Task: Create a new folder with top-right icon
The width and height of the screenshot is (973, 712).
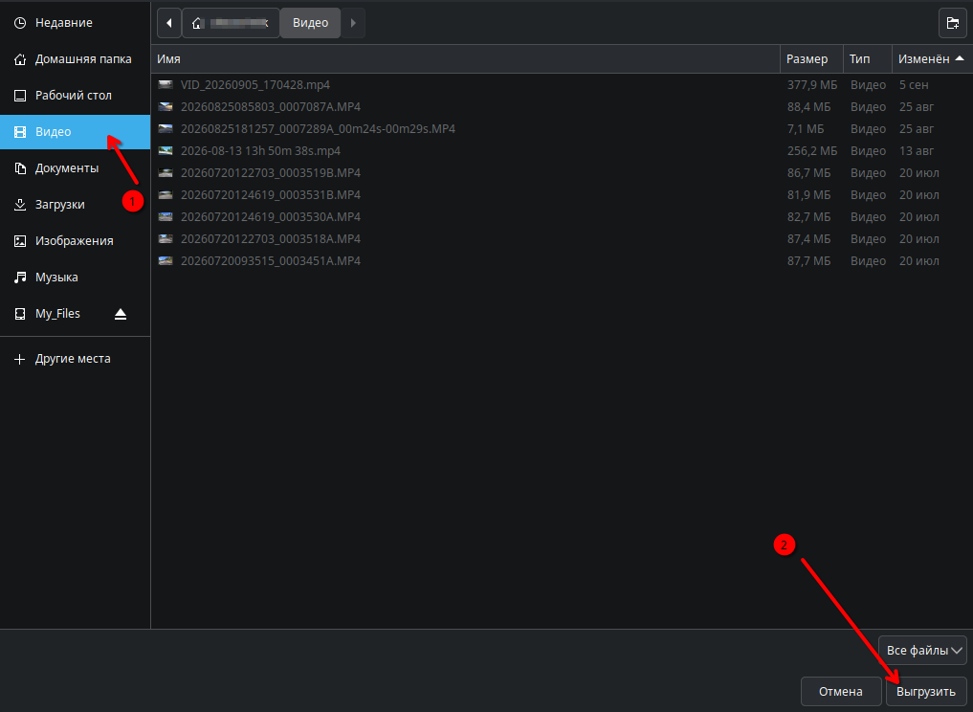Action: tap(953, 24)
